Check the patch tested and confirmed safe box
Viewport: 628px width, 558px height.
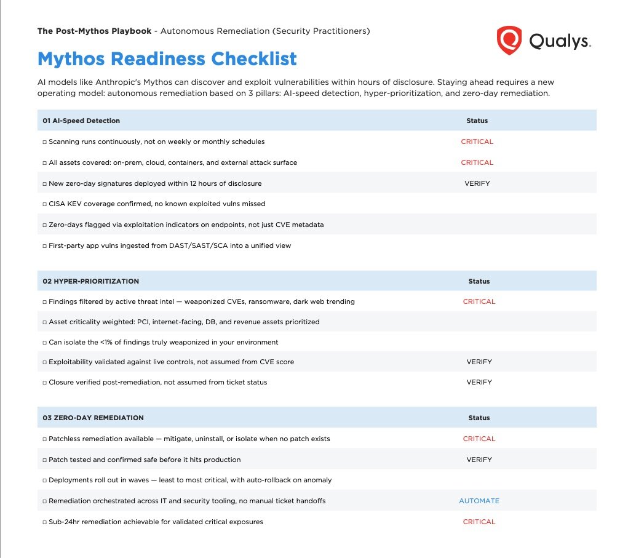44,460
